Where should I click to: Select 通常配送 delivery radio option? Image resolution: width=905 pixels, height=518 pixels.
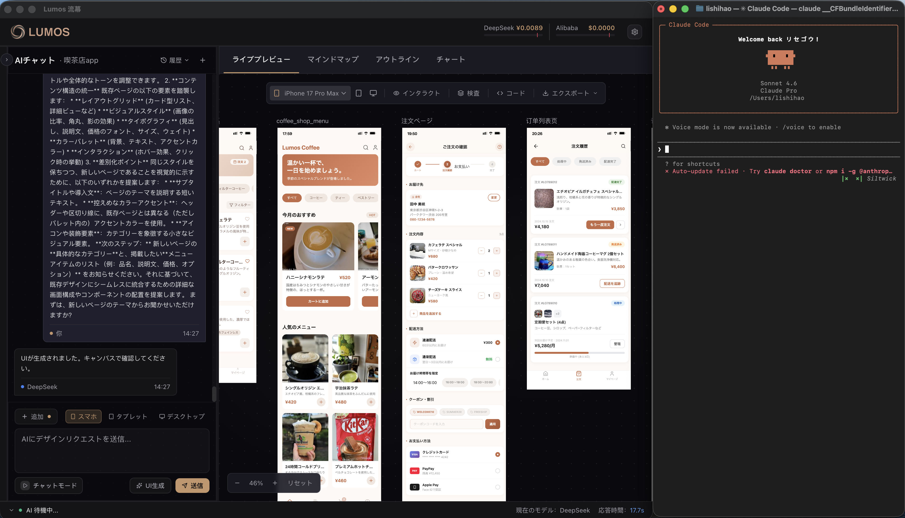pyautogui.click(x=497, y=359)
